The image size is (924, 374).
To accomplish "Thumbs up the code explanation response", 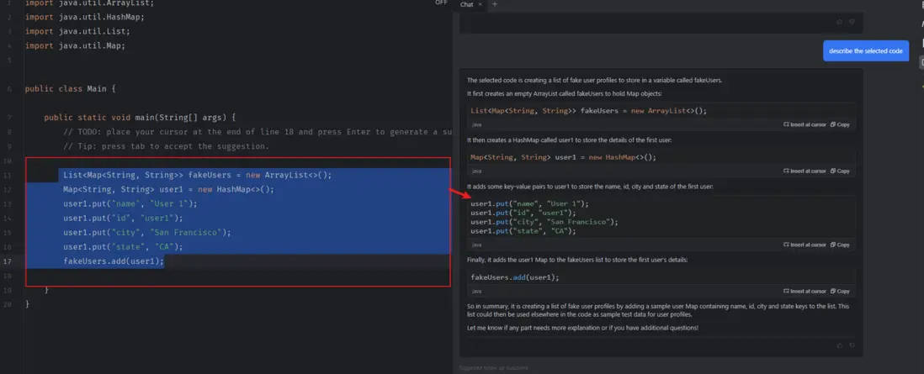I will [x=839, y=345].
